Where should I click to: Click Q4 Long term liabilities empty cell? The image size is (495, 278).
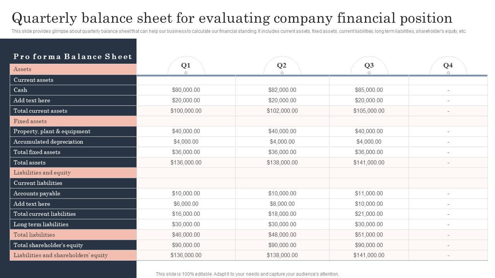point(448,224)
